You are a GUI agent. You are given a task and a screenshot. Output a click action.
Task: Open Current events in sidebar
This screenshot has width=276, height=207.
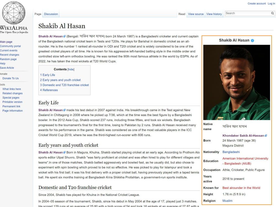(9, 50)
